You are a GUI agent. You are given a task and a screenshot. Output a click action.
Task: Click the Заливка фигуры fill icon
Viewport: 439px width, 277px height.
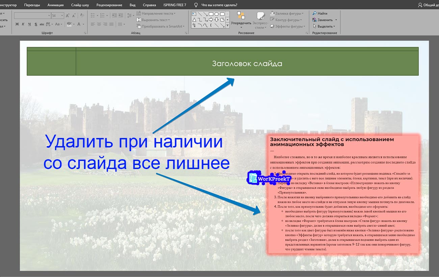pyautogui.click(x=272, y=12)
